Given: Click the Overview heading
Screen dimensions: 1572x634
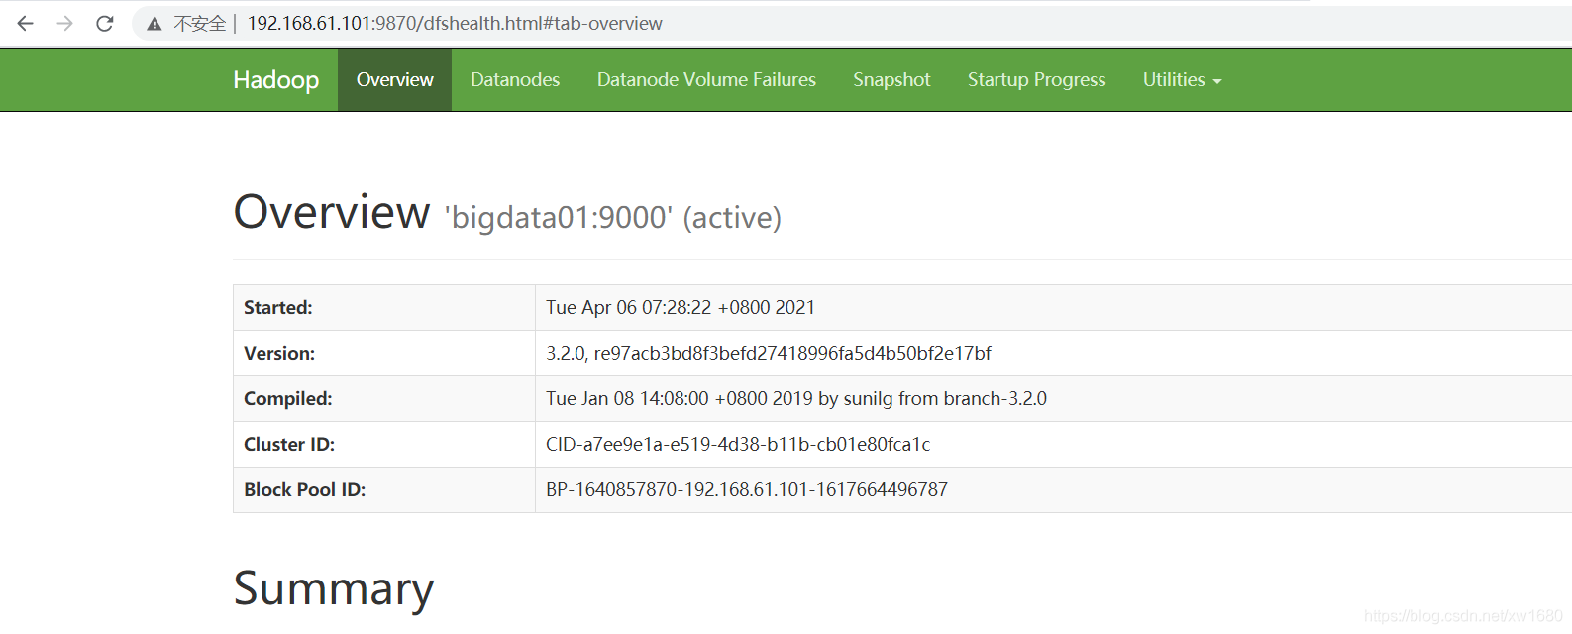Looking at the screenshot, I should click(x=332, y=212).
